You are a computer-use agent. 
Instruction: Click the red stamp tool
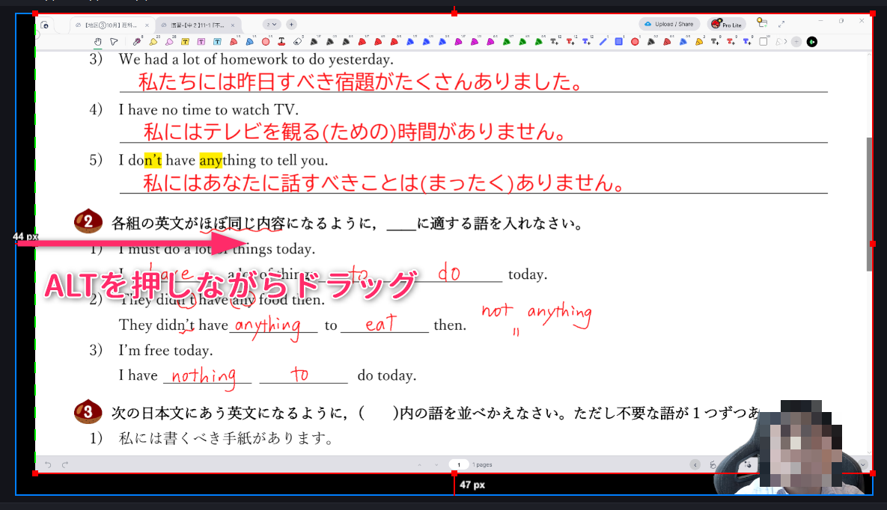(x=281, y=41)
